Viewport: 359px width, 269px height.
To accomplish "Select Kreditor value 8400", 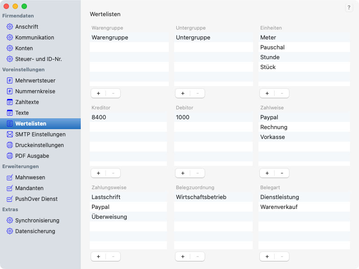I will tap(99, 117).
